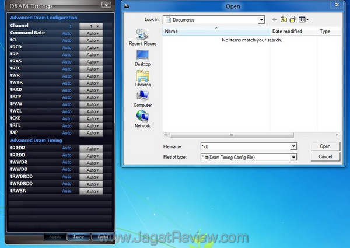The image size is (350, 248).
Task: Click the file list scroll left arrow
Action: 166,135
